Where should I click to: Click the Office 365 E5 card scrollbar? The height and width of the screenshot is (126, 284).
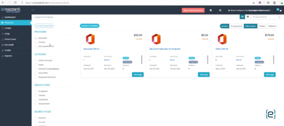click(273, 59)
